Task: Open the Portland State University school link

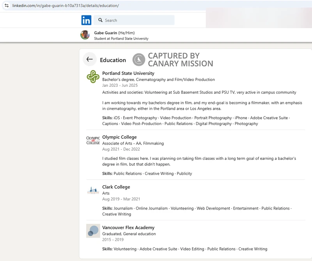Action: click(128, 73)
